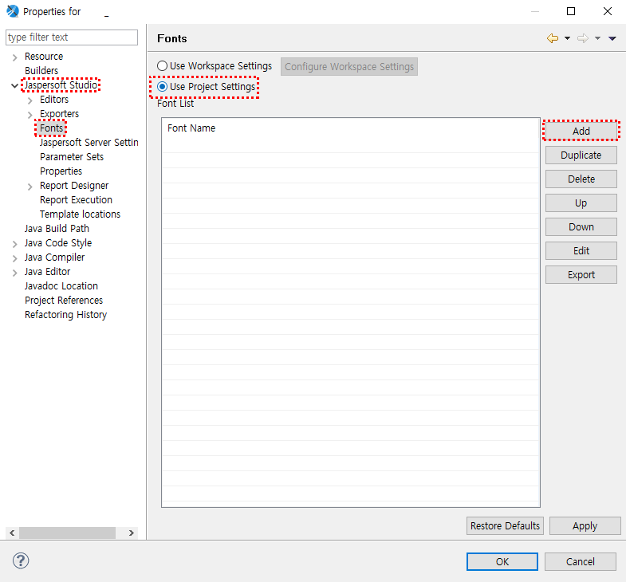Select Editors tree item

click(x=54, y=100)
